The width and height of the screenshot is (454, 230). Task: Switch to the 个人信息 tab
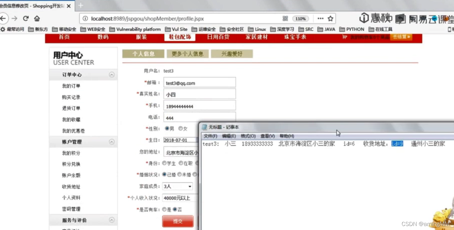(x=143, y=54)
